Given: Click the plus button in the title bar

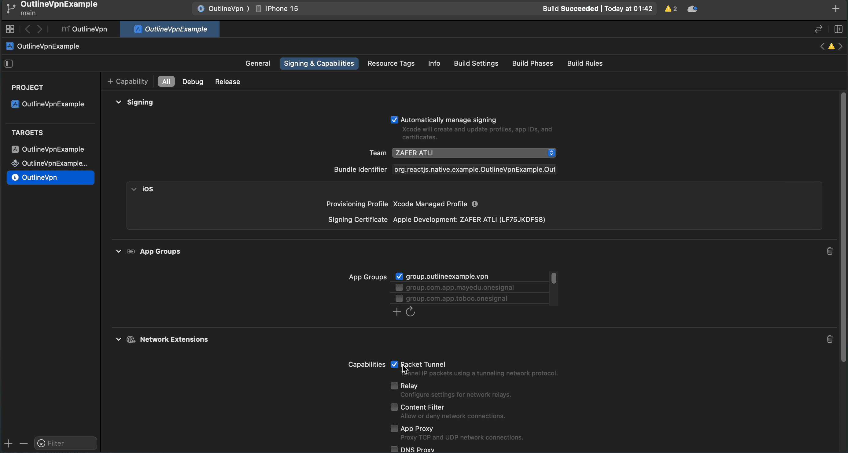Looking at the screenshot, I should pyautogui.click(x=835, y=9).
